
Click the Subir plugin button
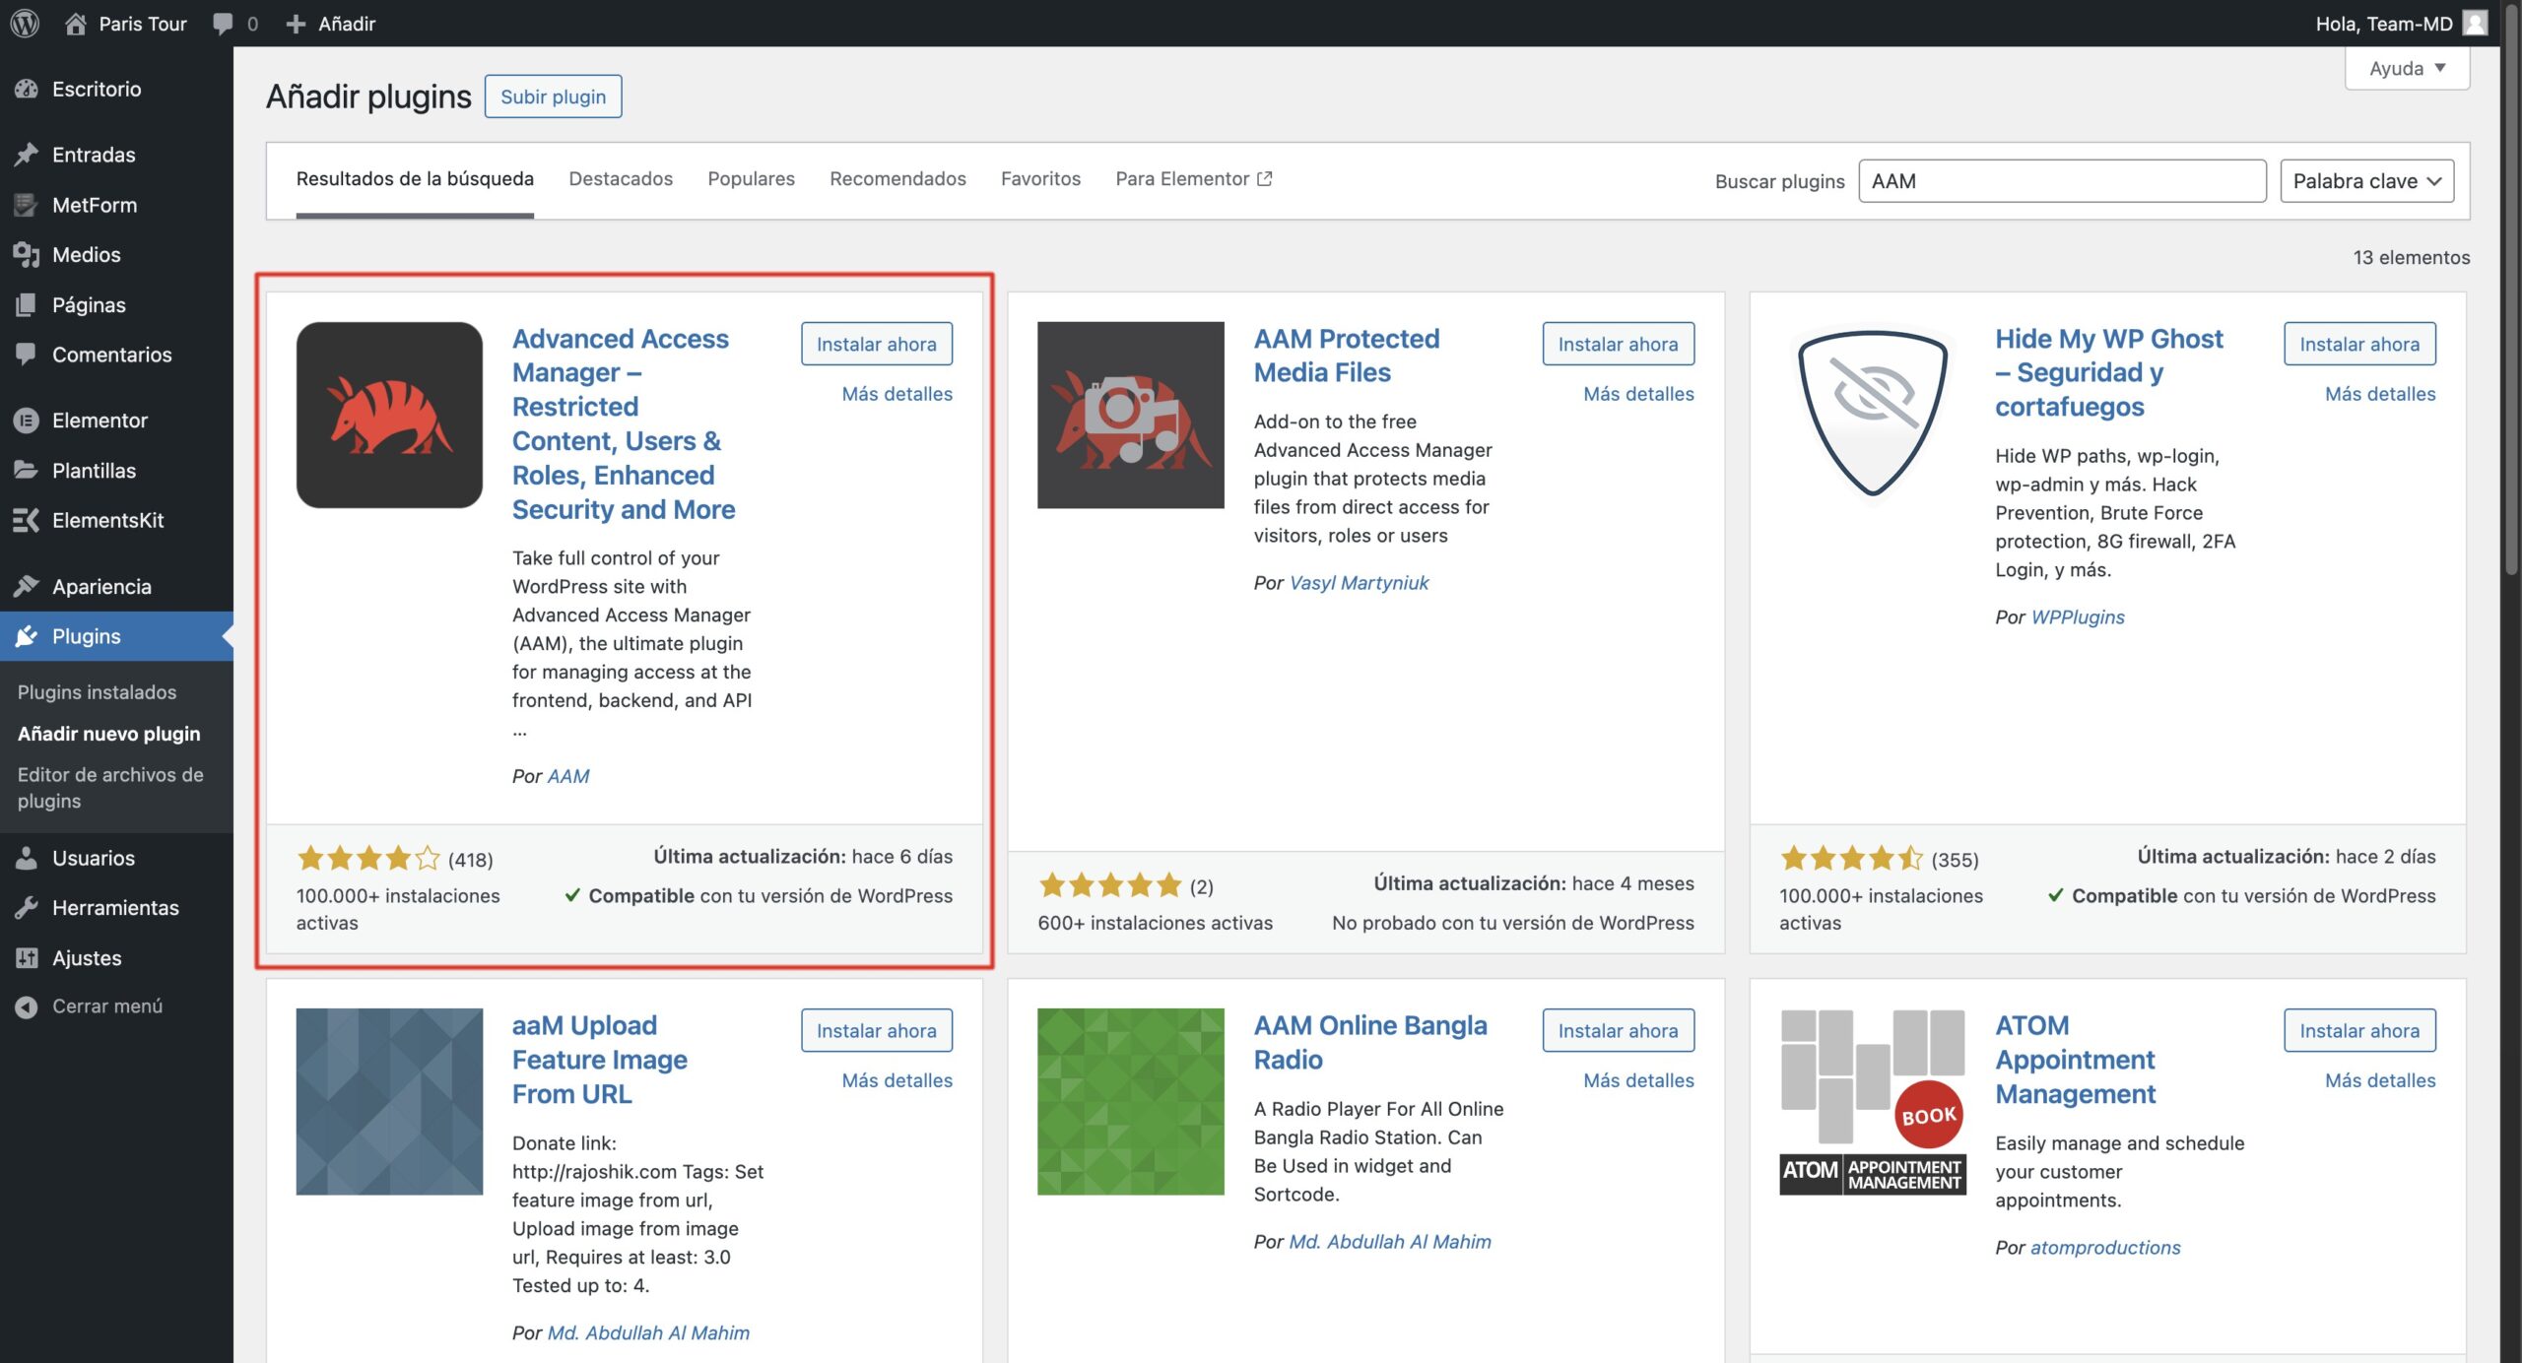click(x=553, y=97)
